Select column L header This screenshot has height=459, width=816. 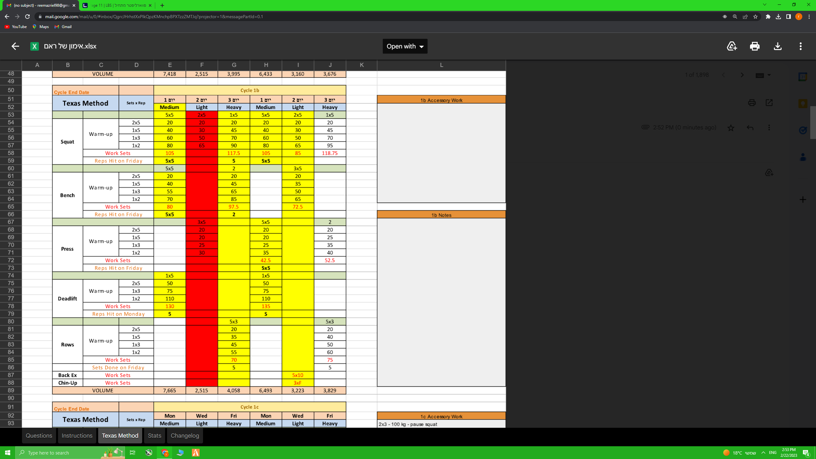point(441,65)
